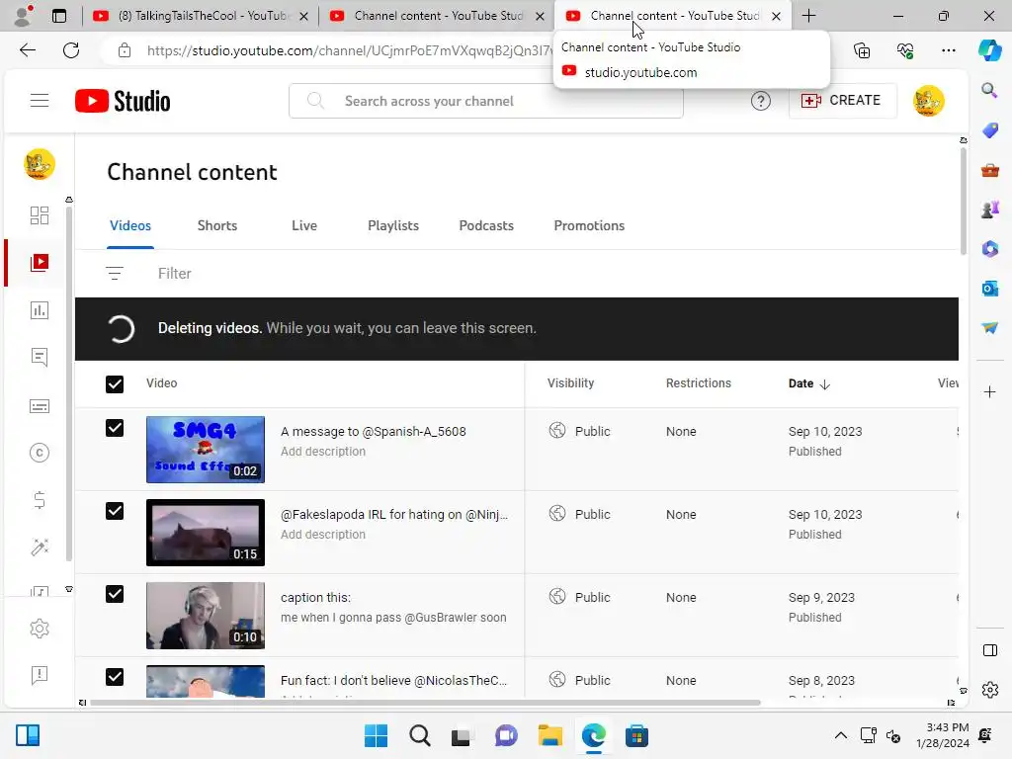Click the filter lines icon
The image size is (1012, 759).
click(x=115, y=274)
